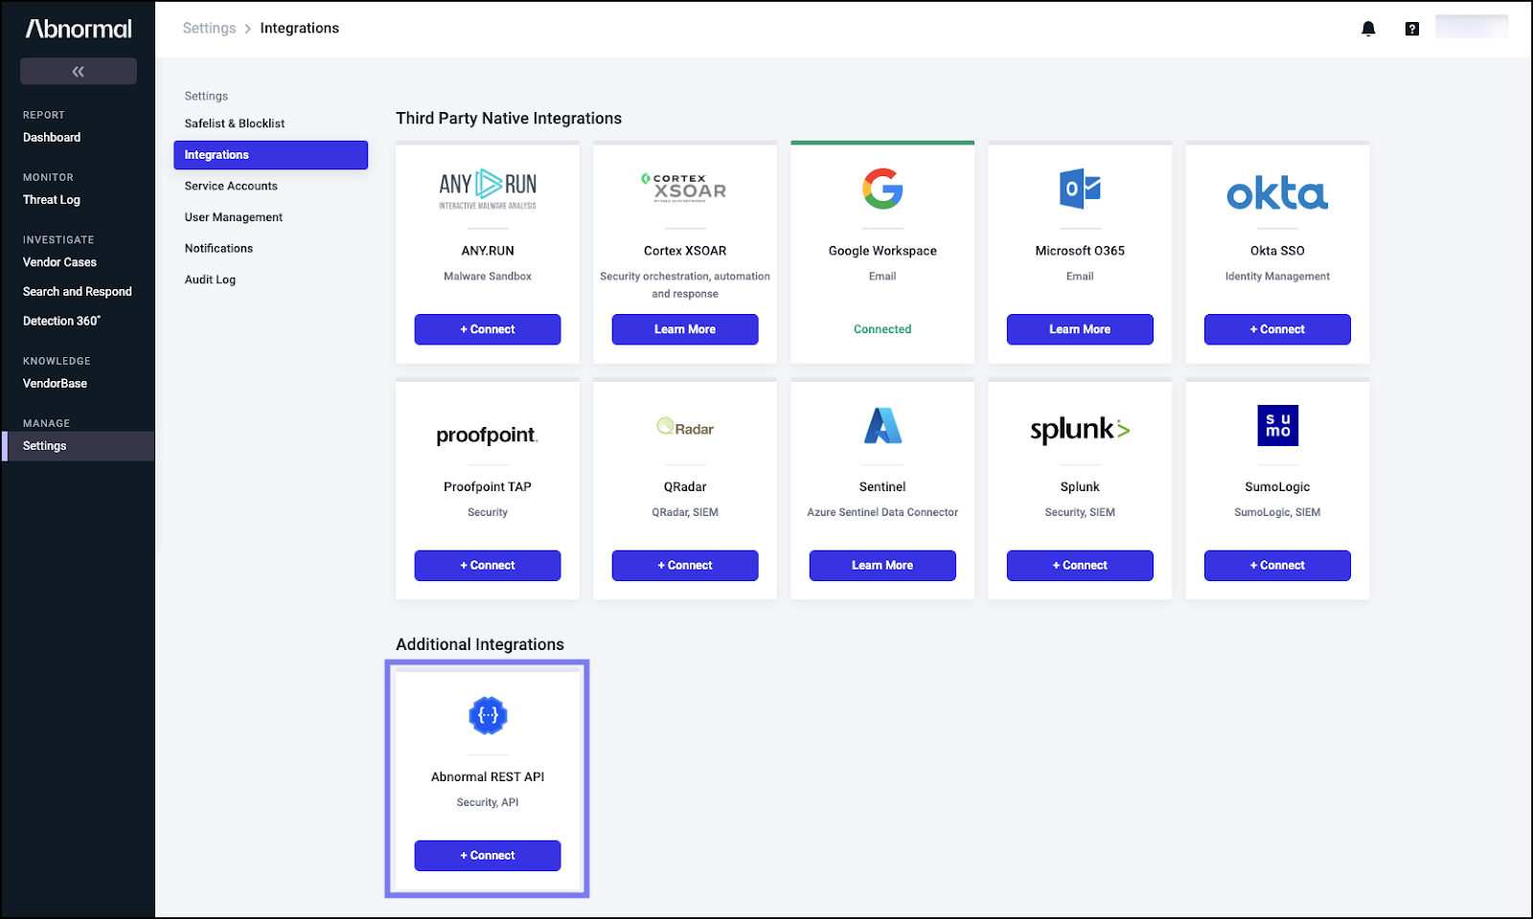This screenshot has width=1533, height=919.
Task: Click Learn More under Cortex XSOAR
Action: [684, 328]
